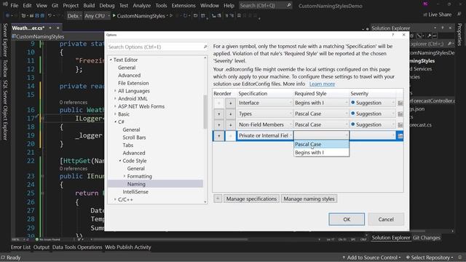The image size is (466, 262).
Task: Delete the Interface naming rule
Action: pyautogui.click(x=400, y=103)
